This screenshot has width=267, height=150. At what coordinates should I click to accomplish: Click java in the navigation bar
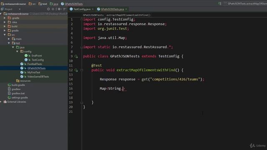(x=54, y=4)
